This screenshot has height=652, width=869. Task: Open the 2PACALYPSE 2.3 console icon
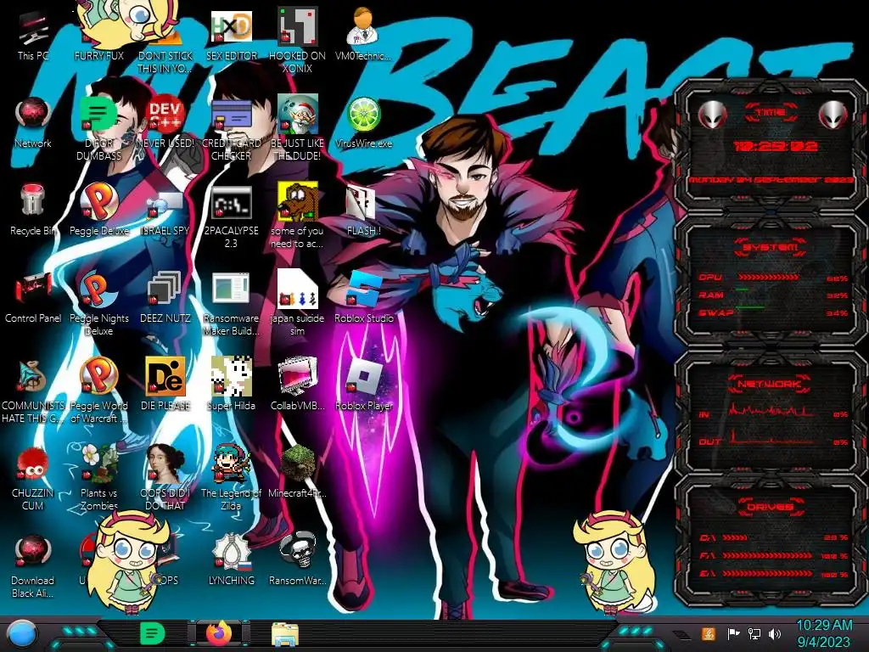[x=232, y=216]
